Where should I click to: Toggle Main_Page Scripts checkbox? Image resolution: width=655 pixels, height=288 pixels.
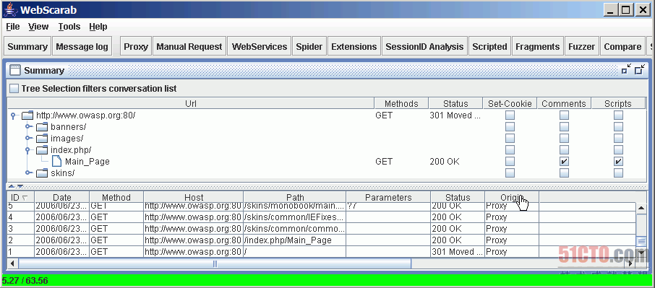(618, 161)
